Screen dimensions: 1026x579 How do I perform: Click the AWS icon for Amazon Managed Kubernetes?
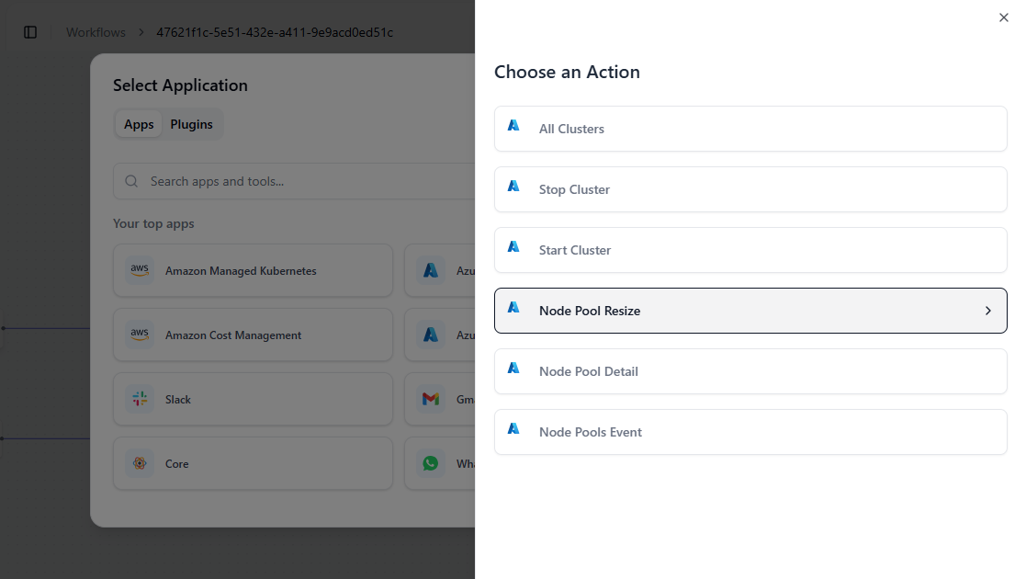point(140,270)
